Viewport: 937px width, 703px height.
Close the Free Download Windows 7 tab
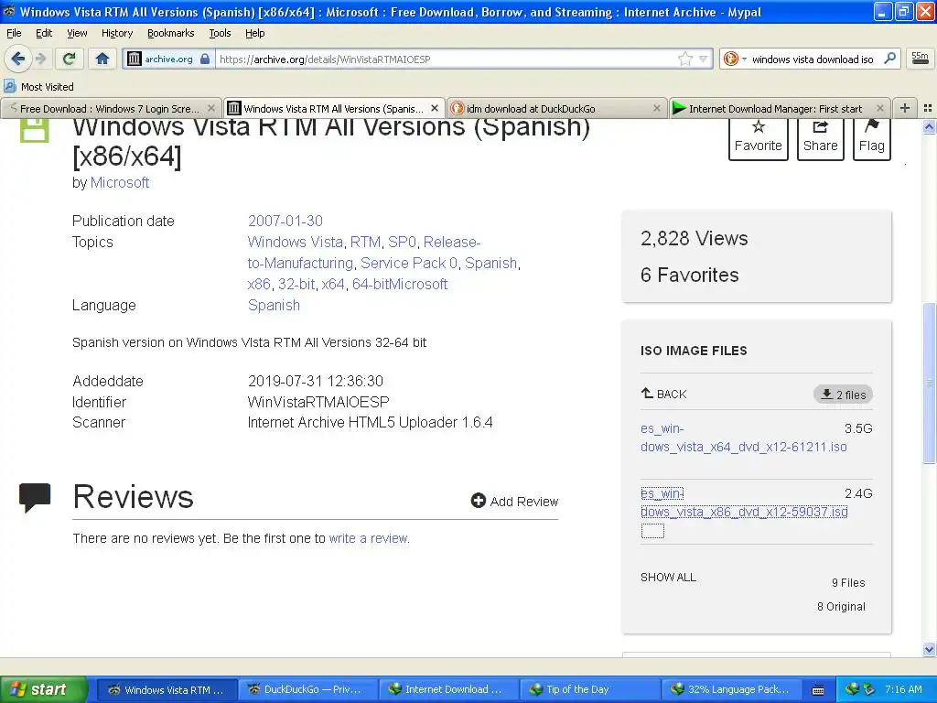211,108
